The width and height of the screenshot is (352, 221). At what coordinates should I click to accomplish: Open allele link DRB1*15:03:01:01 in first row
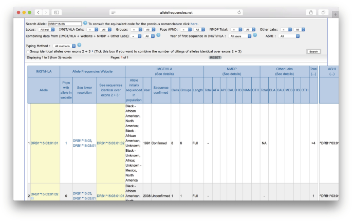point(45,143)
